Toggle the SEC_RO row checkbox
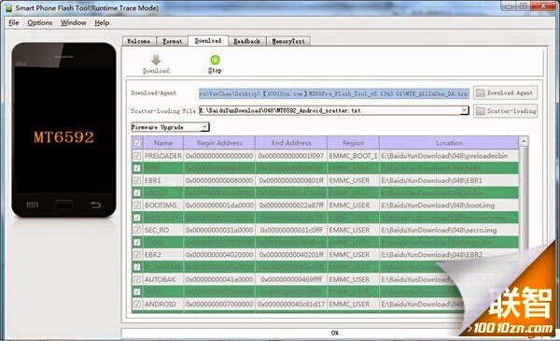 click(x=137, y=230)
